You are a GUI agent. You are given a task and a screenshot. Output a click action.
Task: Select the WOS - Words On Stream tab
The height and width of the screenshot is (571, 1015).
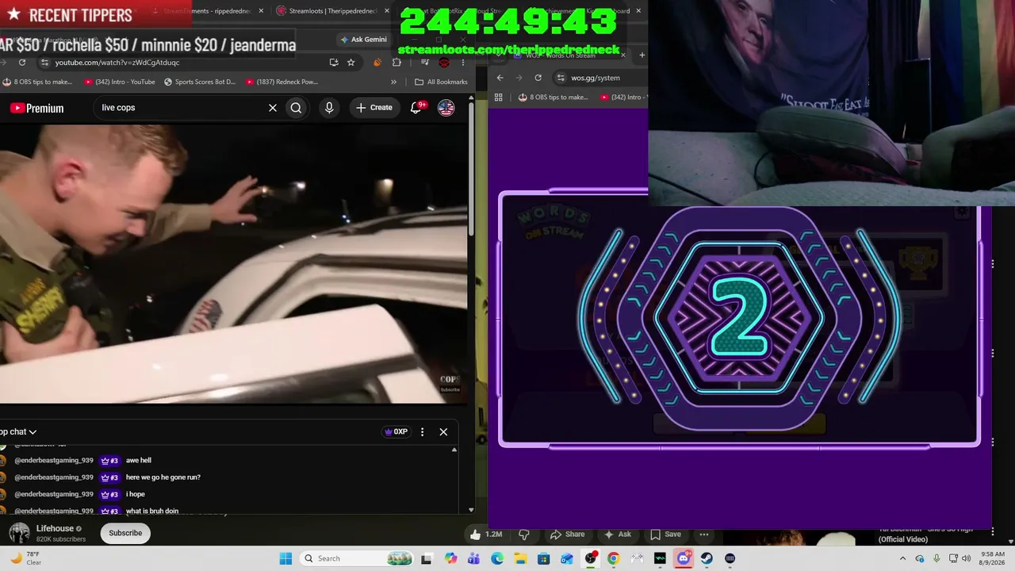pos(566,55)
